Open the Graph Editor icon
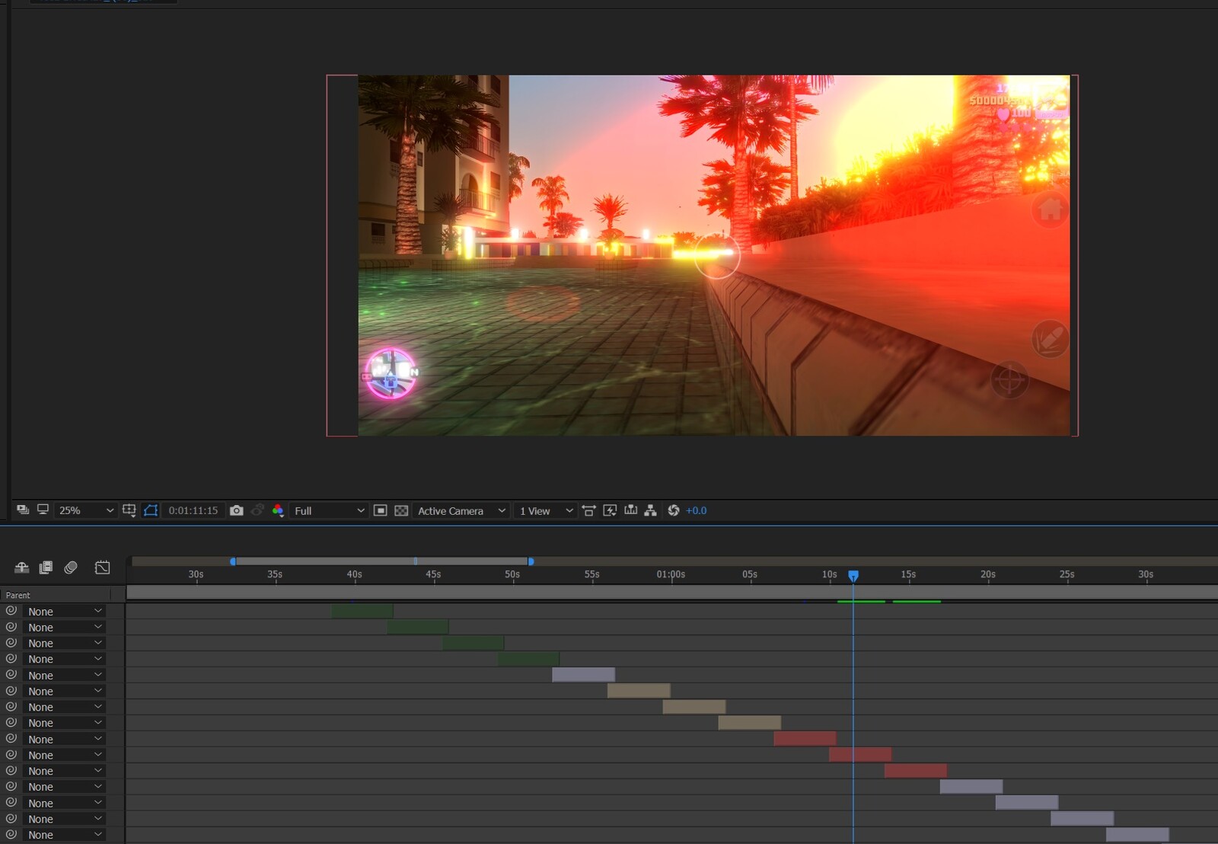This screenshot has width=1218, height=844. 102,567
